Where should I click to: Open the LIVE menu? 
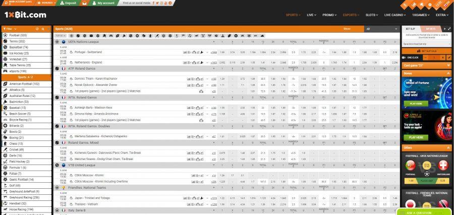(x=311, y=15)
